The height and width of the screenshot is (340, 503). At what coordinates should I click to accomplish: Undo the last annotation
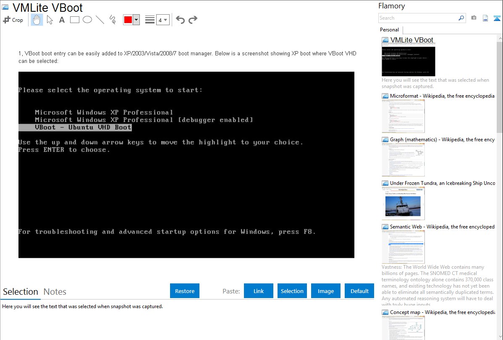pyautogui.click(x=180, y=20)
